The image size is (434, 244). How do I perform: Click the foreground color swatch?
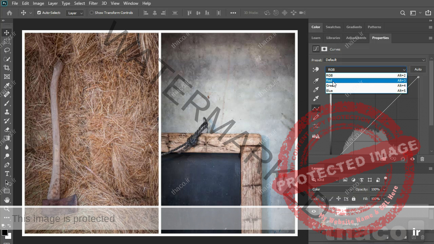(x=5, y=232)
